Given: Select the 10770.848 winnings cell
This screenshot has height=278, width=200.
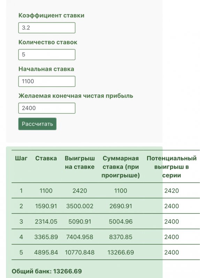Looking at the screenshot, I should (x=80, y=252).
